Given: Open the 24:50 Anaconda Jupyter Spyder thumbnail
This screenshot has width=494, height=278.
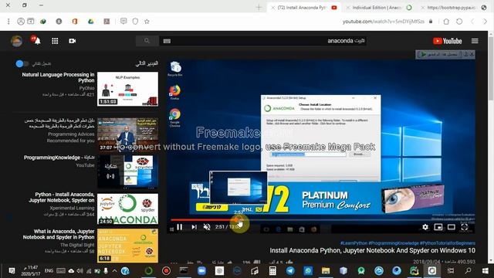Looking at the screenshot, I should (127, 208).
